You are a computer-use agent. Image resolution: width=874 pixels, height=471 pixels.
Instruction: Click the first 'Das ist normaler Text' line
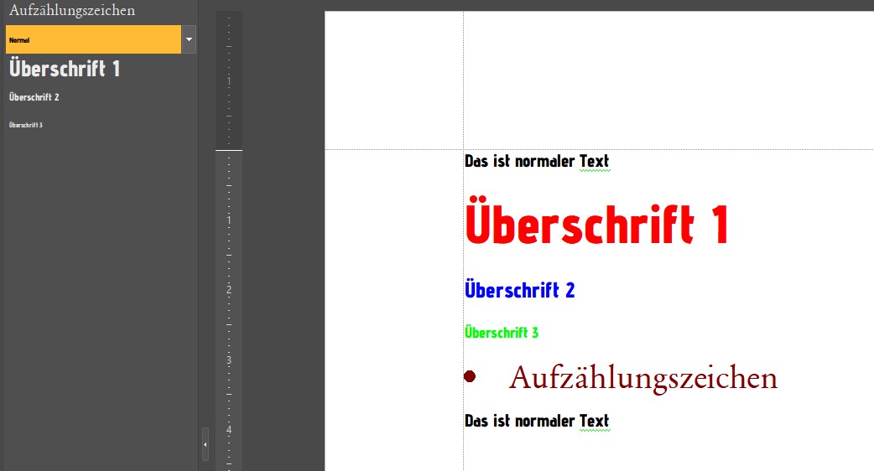(537, 162)
